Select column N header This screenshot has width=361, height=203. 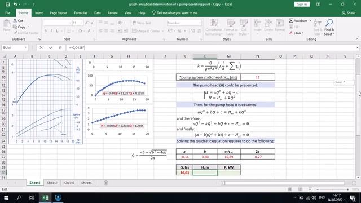pos(257,56)
